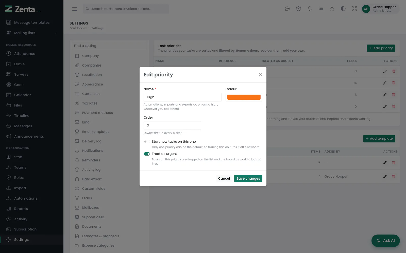Click the Name field containing High

point(182,97)
